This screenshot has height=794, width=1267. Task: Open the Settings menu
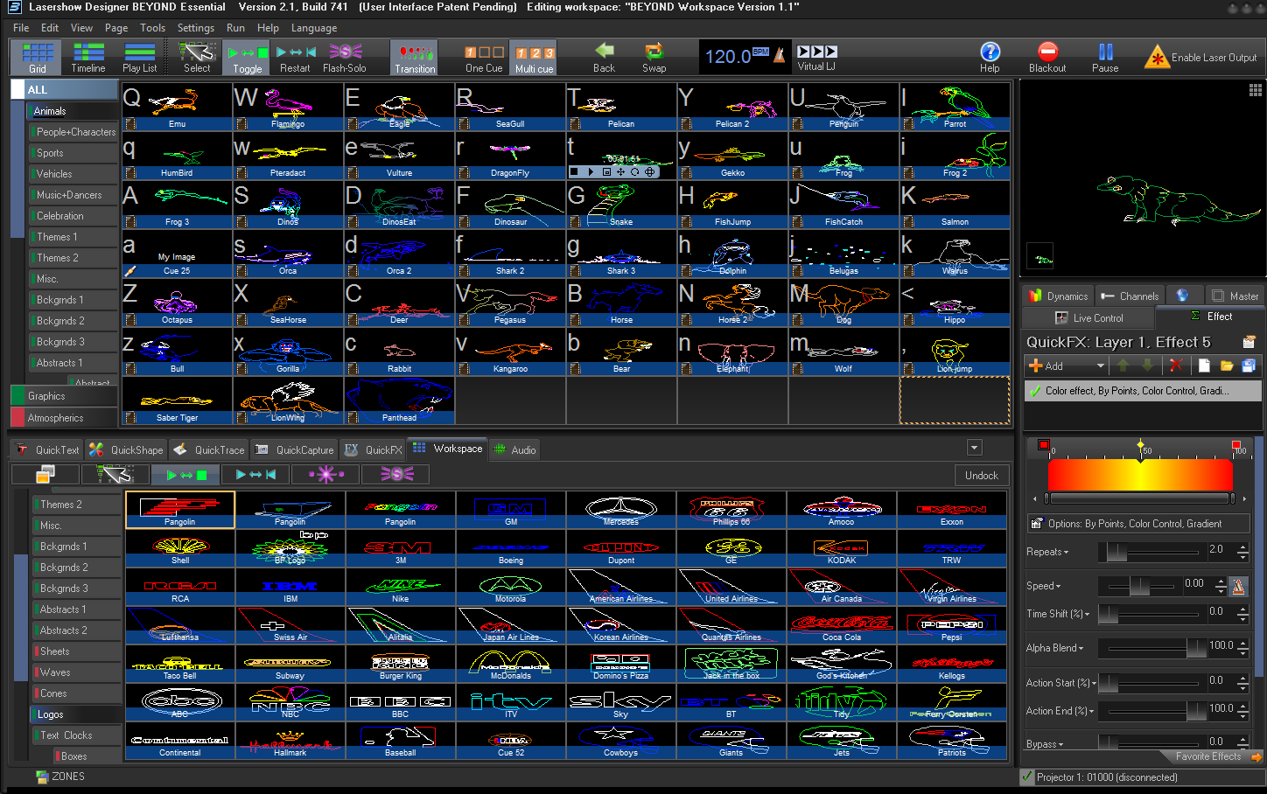coord(195,28)
